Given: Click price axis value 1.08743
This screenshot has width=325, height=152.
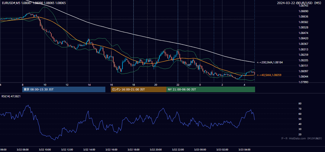Looking at the screenshot, I should click(303, 6).
